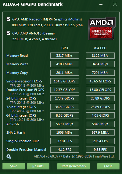Screen dimensions: 122x174
Task: Click the GPU Single-Precision FLOPS value 164.5 GFLOPS
Action: (65, 81)
